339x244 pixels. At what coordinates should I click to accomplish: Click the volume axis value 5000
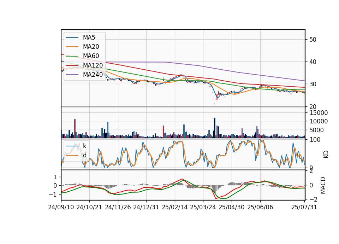[317, 130]
